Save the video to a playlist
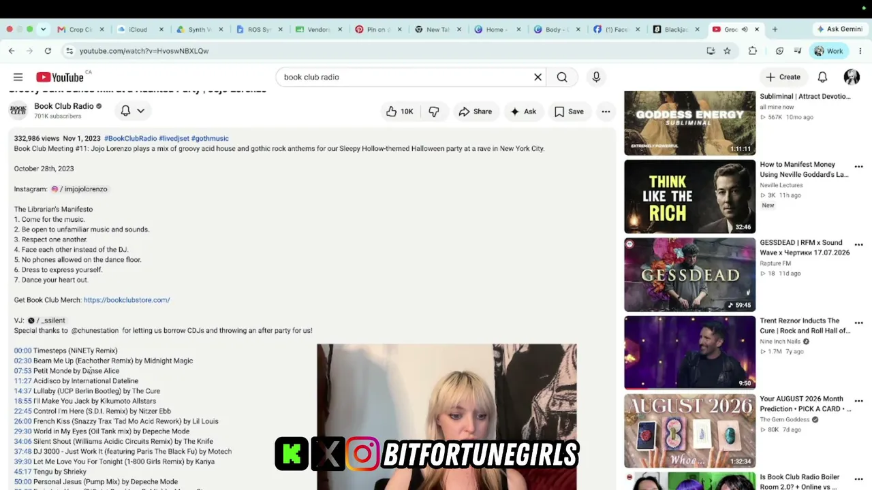 click(x=569, y=112)
